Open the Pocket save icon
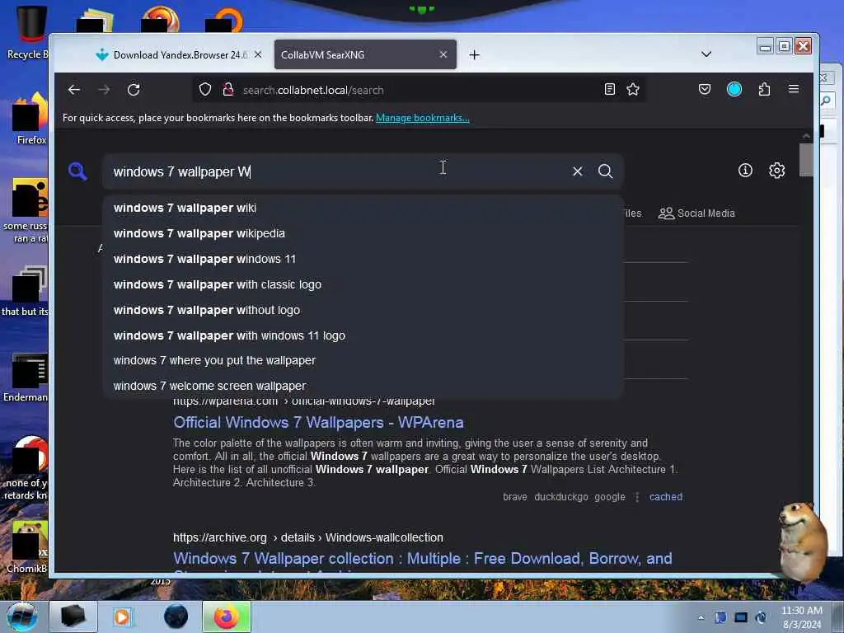 coord(705,89)
